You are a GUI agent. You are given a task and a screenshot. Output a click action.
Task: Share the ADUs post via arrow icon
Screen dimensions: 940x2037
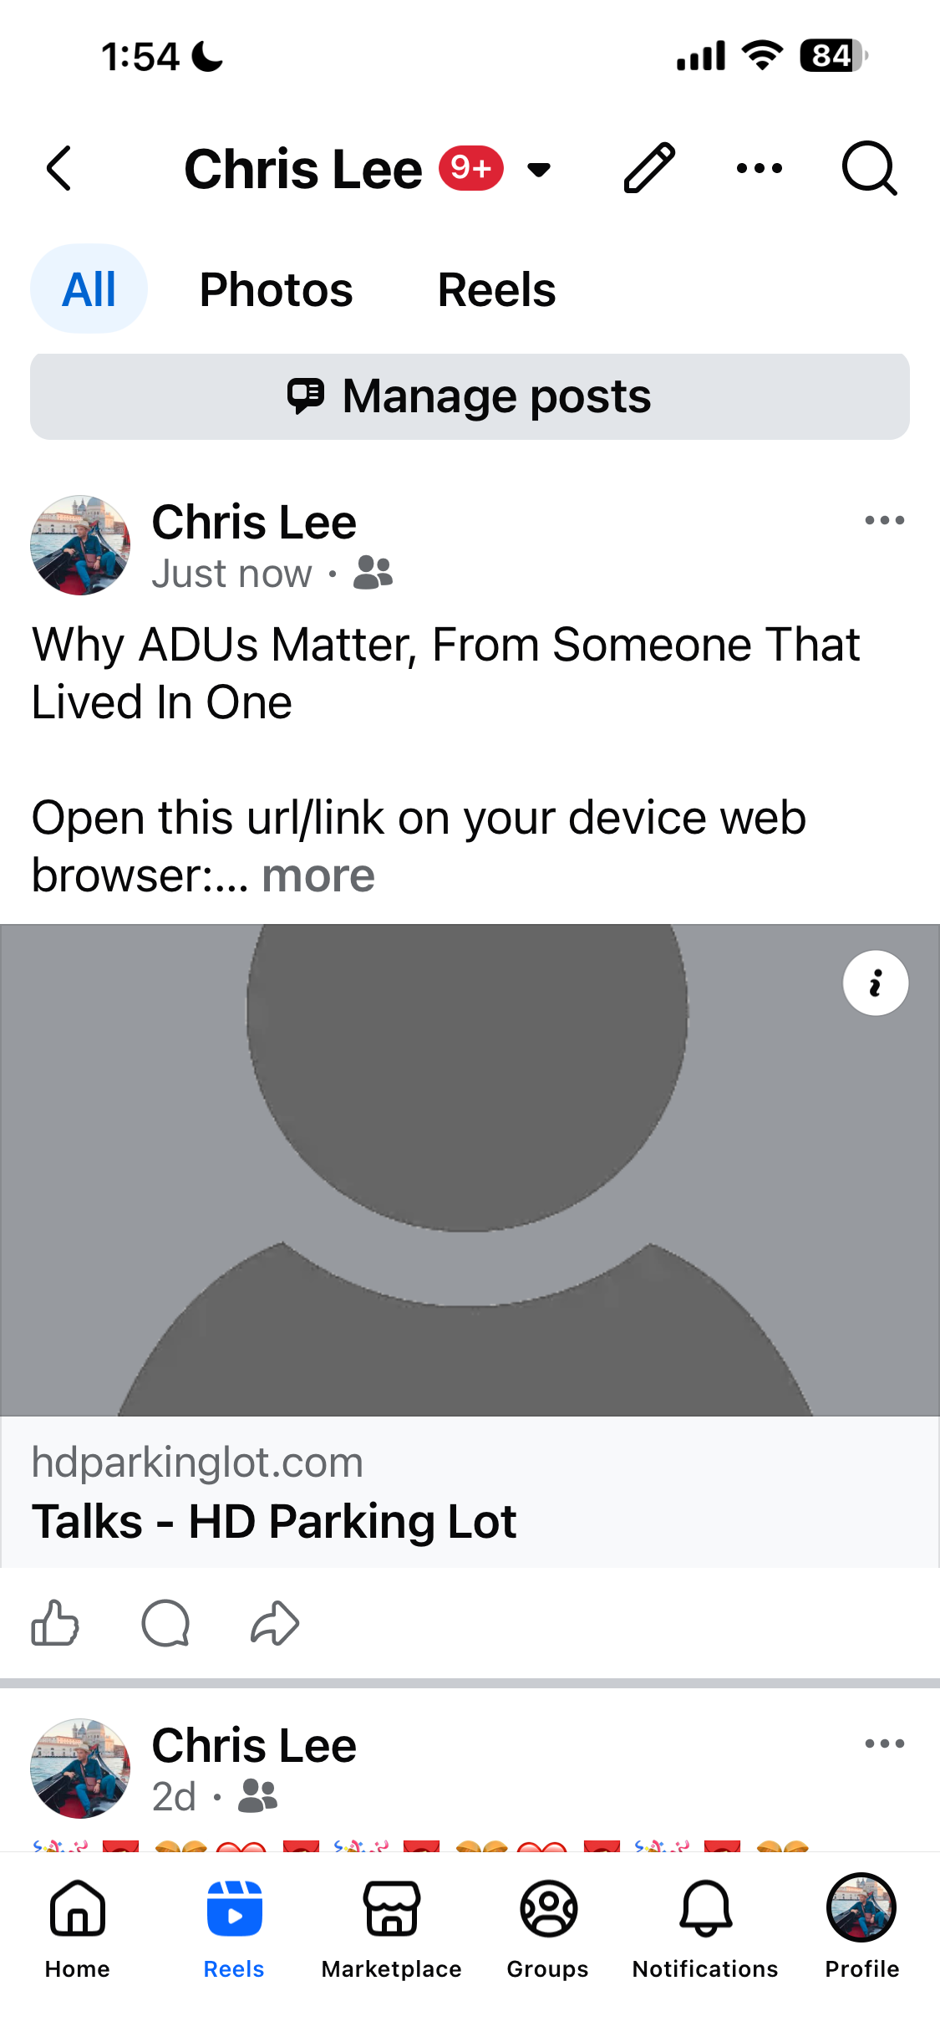click(275, 1623)
